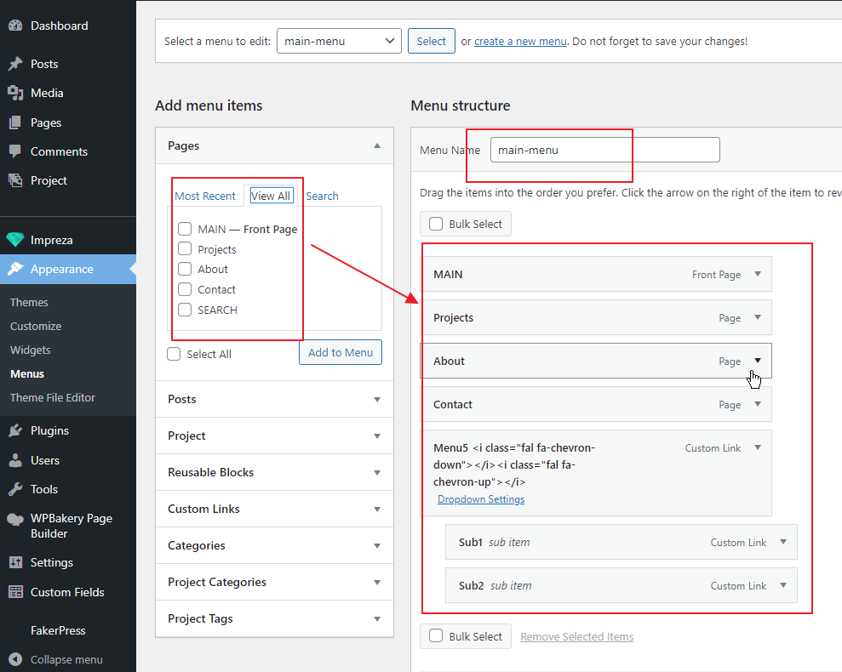
Task: Switch to View All tab
Action: point(271,196)
